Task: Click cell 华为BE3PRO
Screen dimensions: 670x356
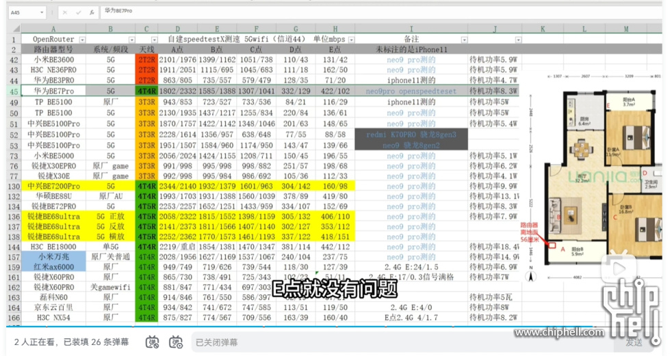Action: click(54, 80)
